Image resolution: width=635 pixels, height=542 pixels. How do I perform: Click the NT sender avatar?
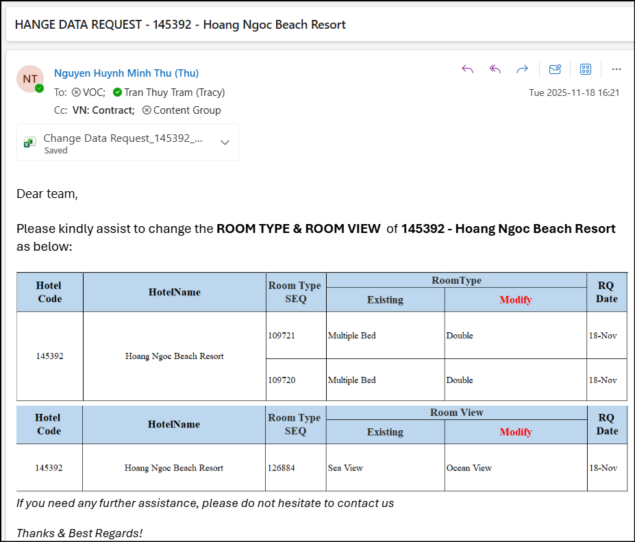point(30,79)
